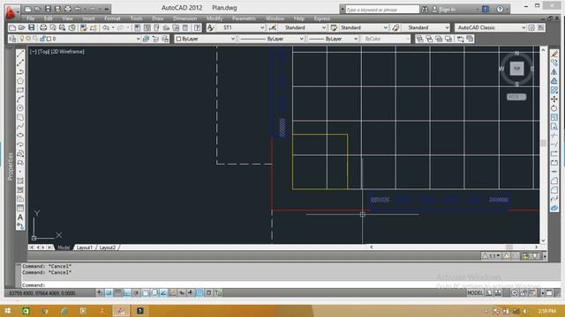
Task: Open the Draw menu
Action: (157, 18)
